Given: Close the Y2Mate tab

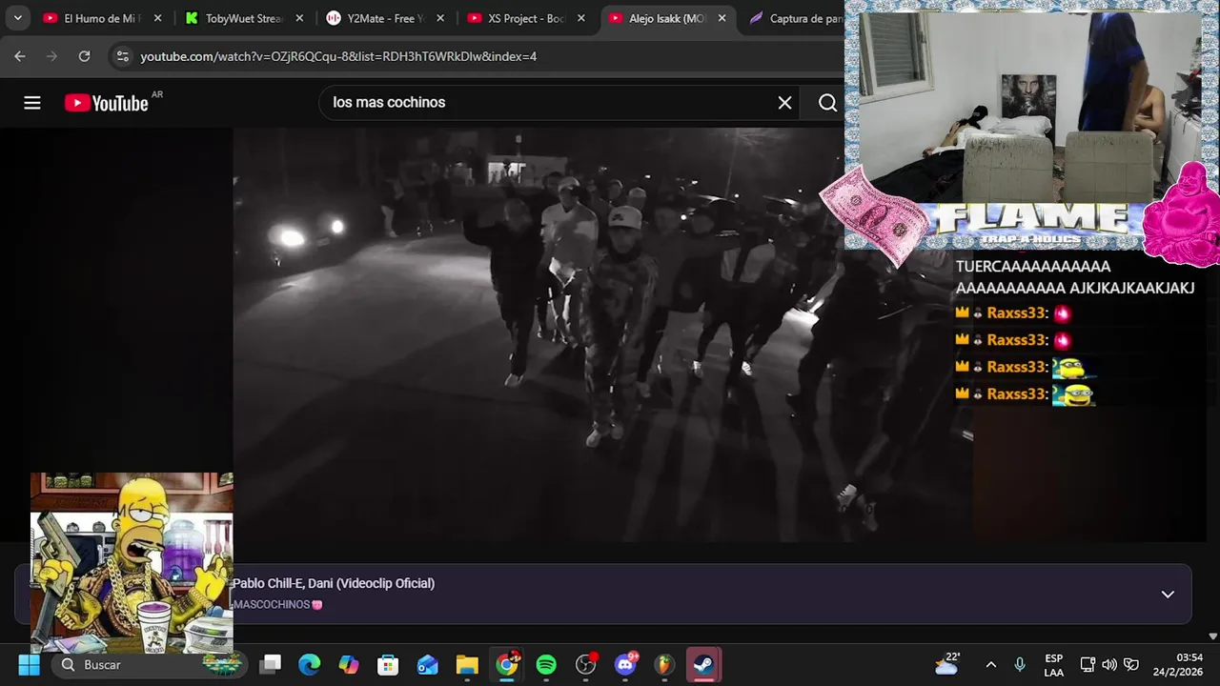Looking at the screenshot, I should [x=440, y=18].
